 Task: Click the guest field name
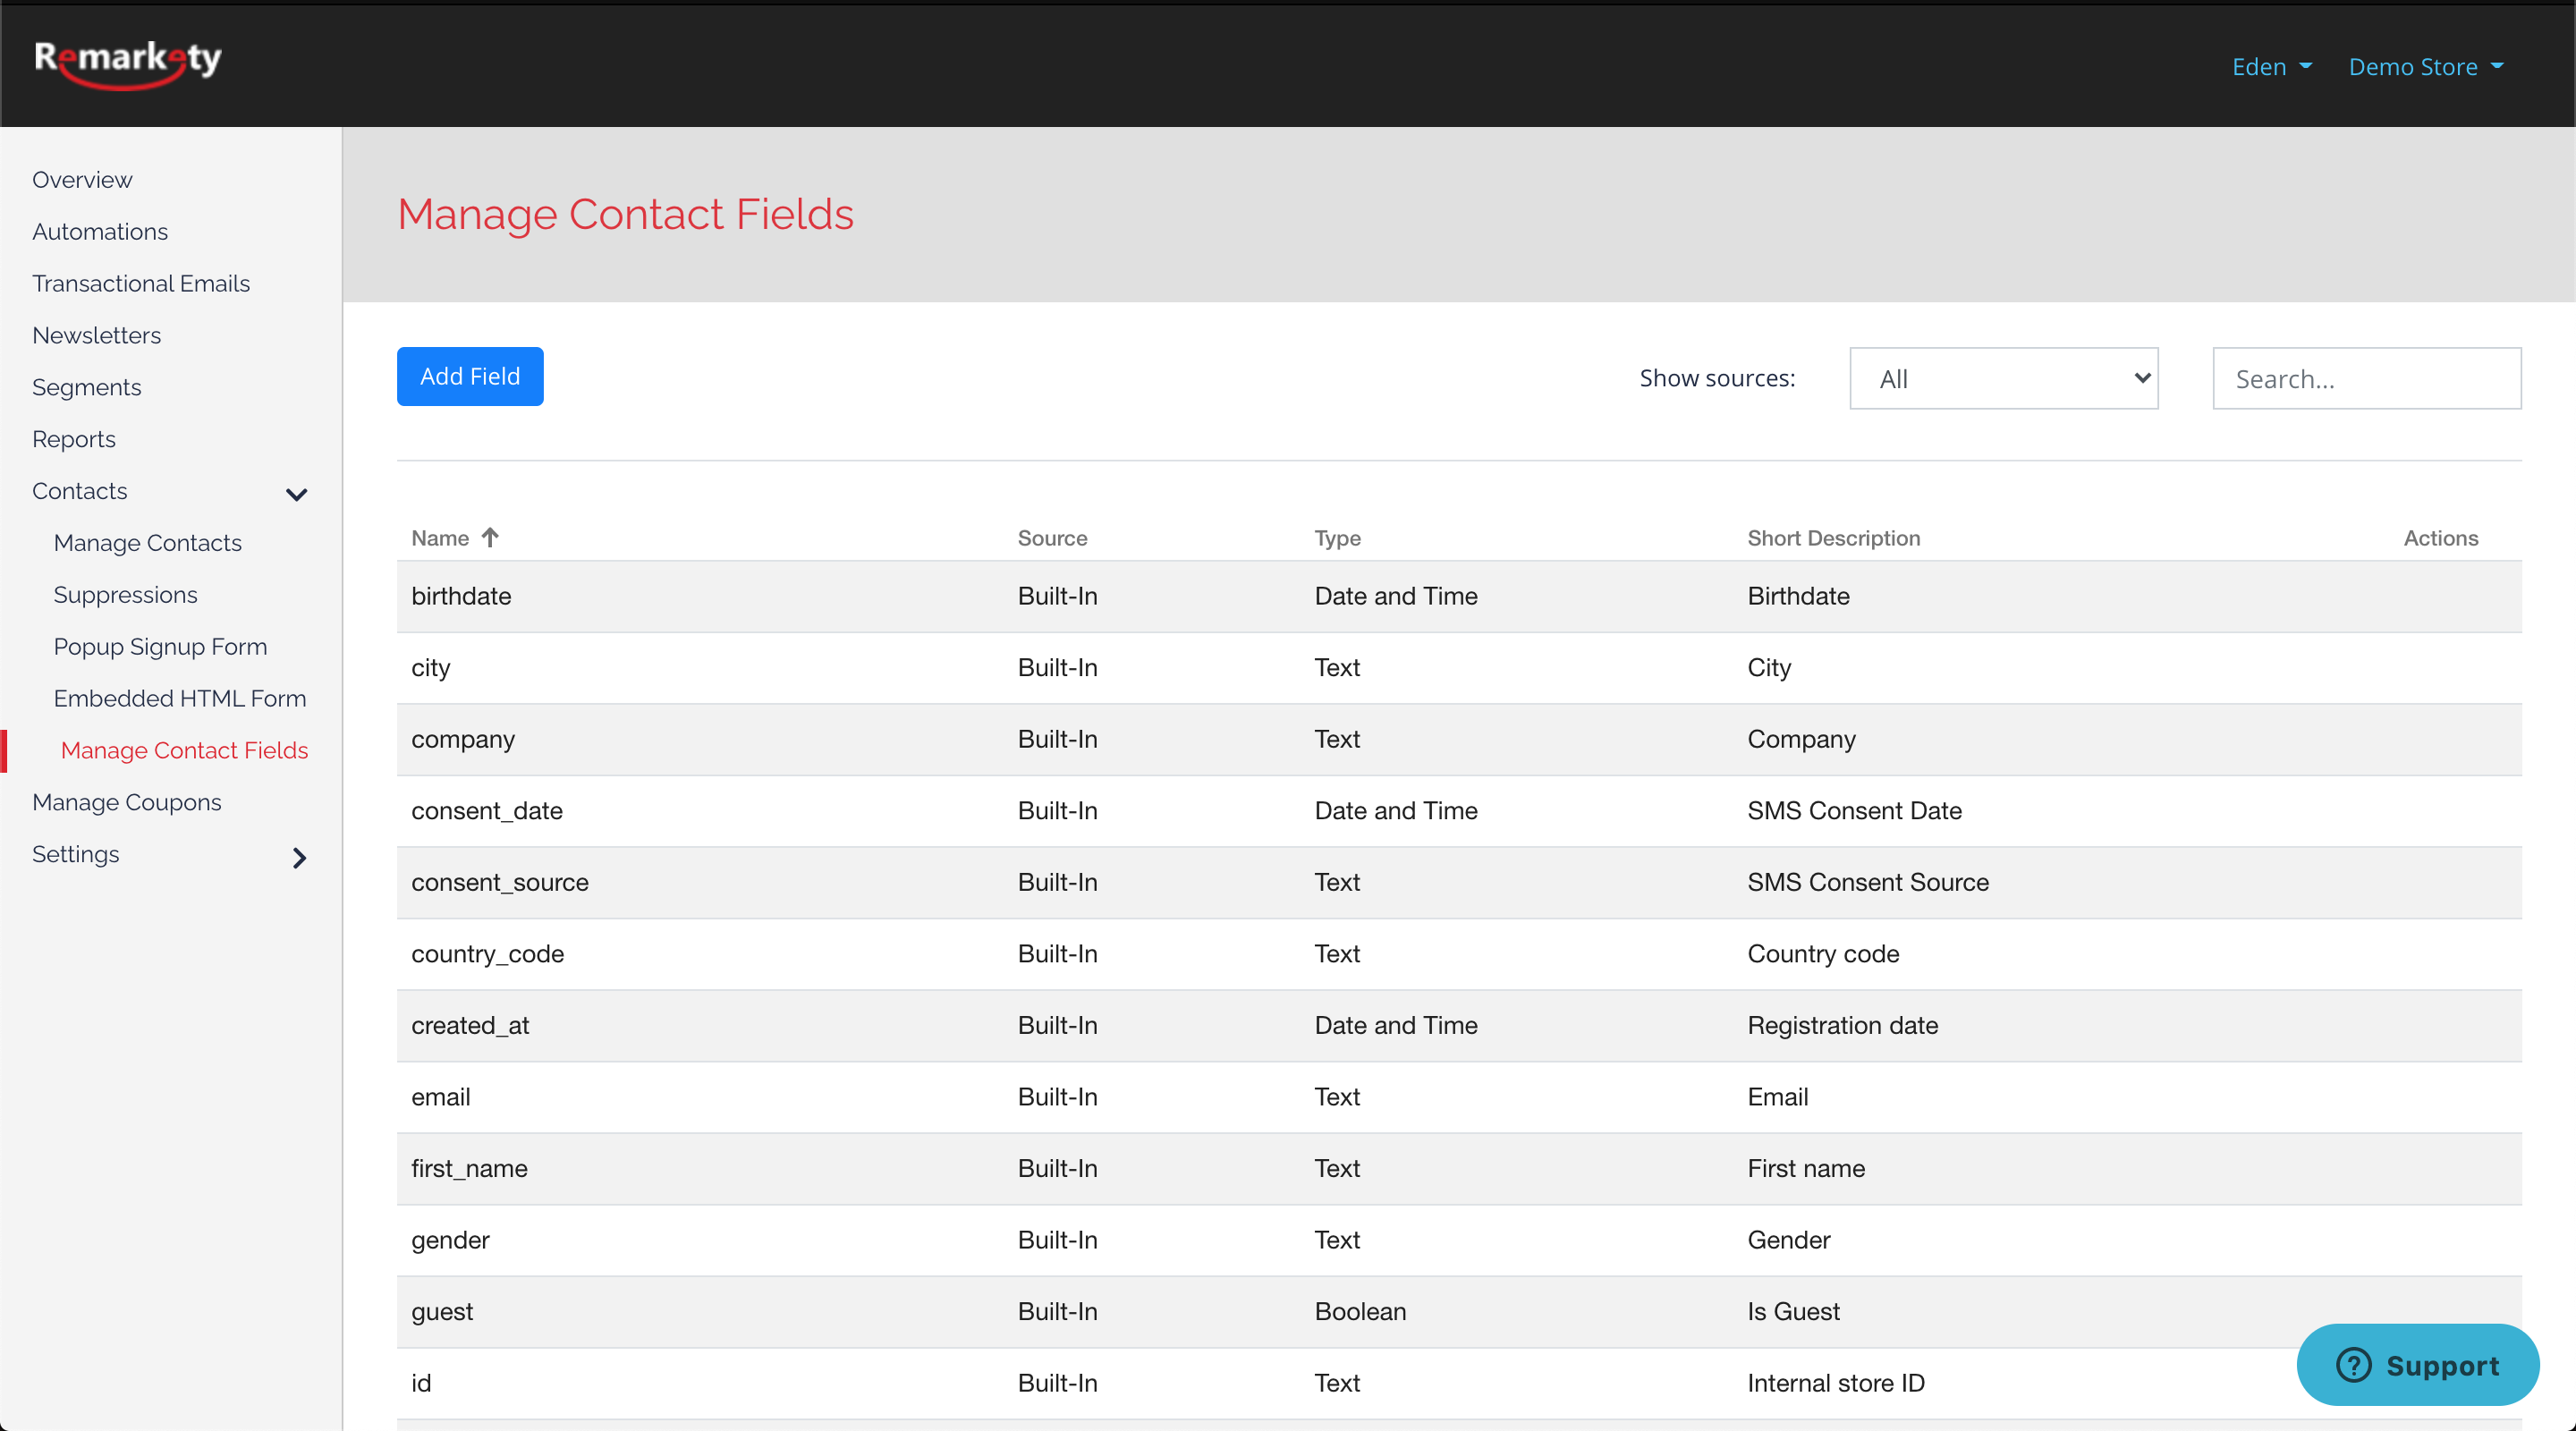pyautogui.click(x=442, y=1312)
